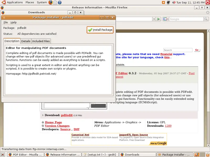
Task: Click the 'All dependencies are satisfied' status text
Action: (x=37, y=34)
